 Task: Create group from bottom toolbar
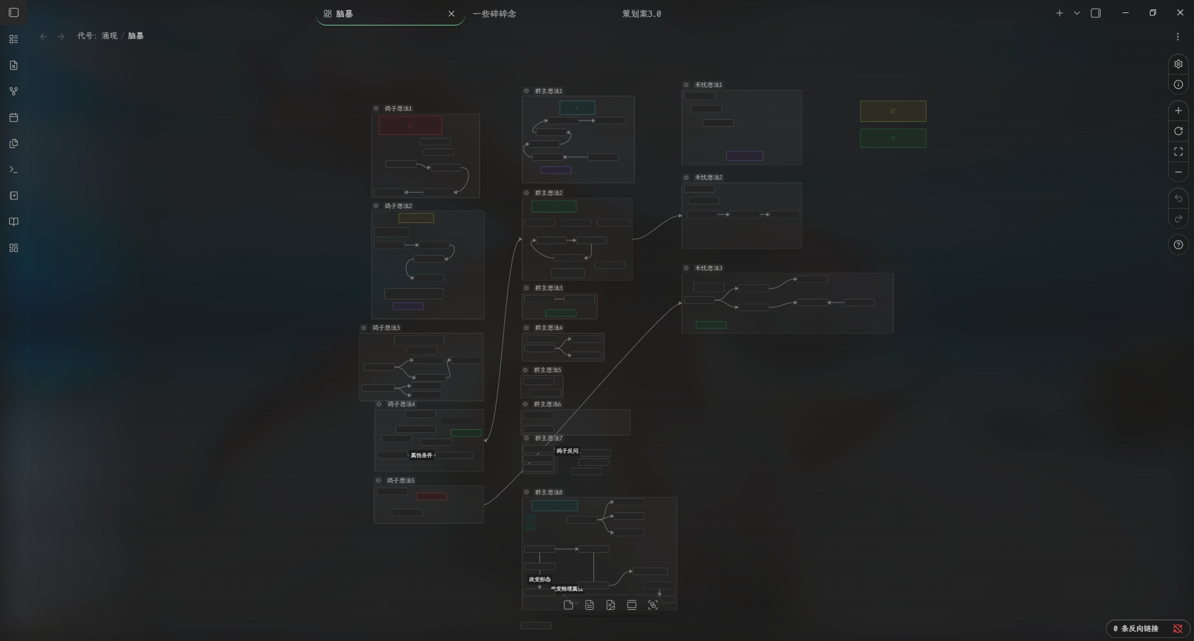653,605
